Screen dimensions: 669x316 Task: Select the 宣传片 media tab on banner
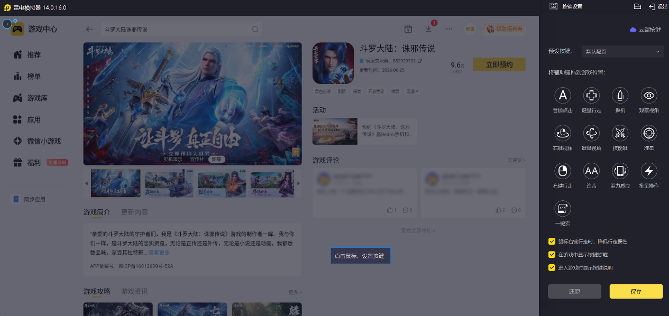click(197, 159)
